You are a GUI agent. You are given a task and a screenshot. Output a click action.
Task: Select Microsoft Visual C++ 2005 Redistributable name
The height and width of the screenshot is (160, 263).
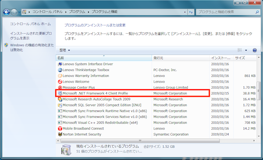[x=100, y=123]
